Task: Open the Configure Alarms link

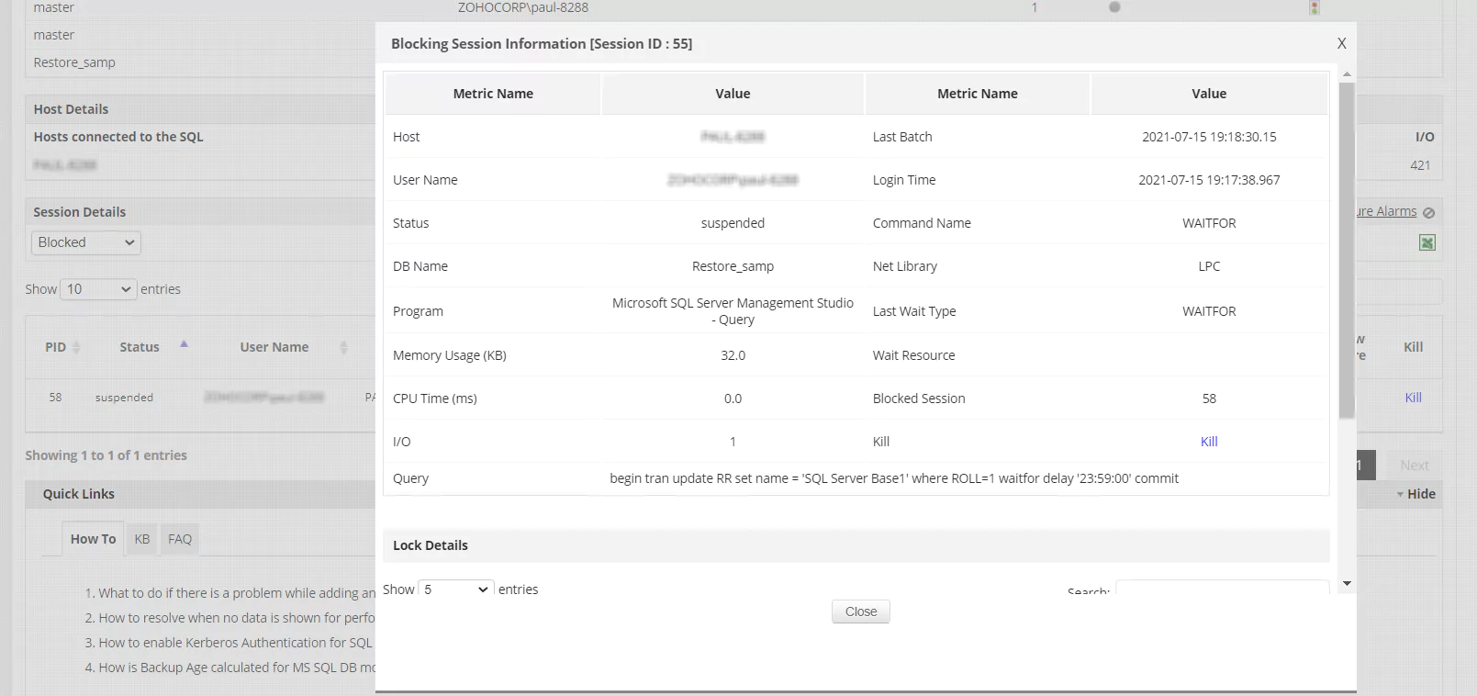Action: pos(1387,211)
